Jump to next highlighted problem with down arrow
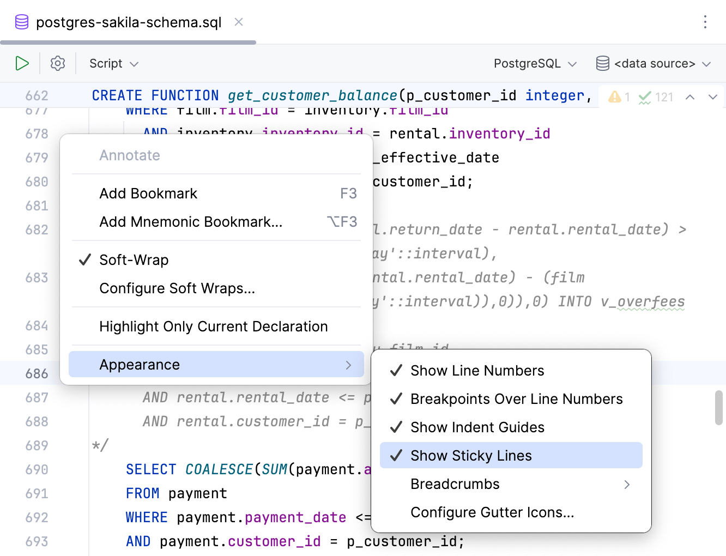 (713, 97)
